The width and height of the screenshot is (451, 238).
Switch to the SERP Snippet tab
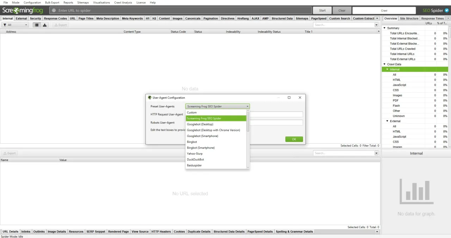pos(95,231)
